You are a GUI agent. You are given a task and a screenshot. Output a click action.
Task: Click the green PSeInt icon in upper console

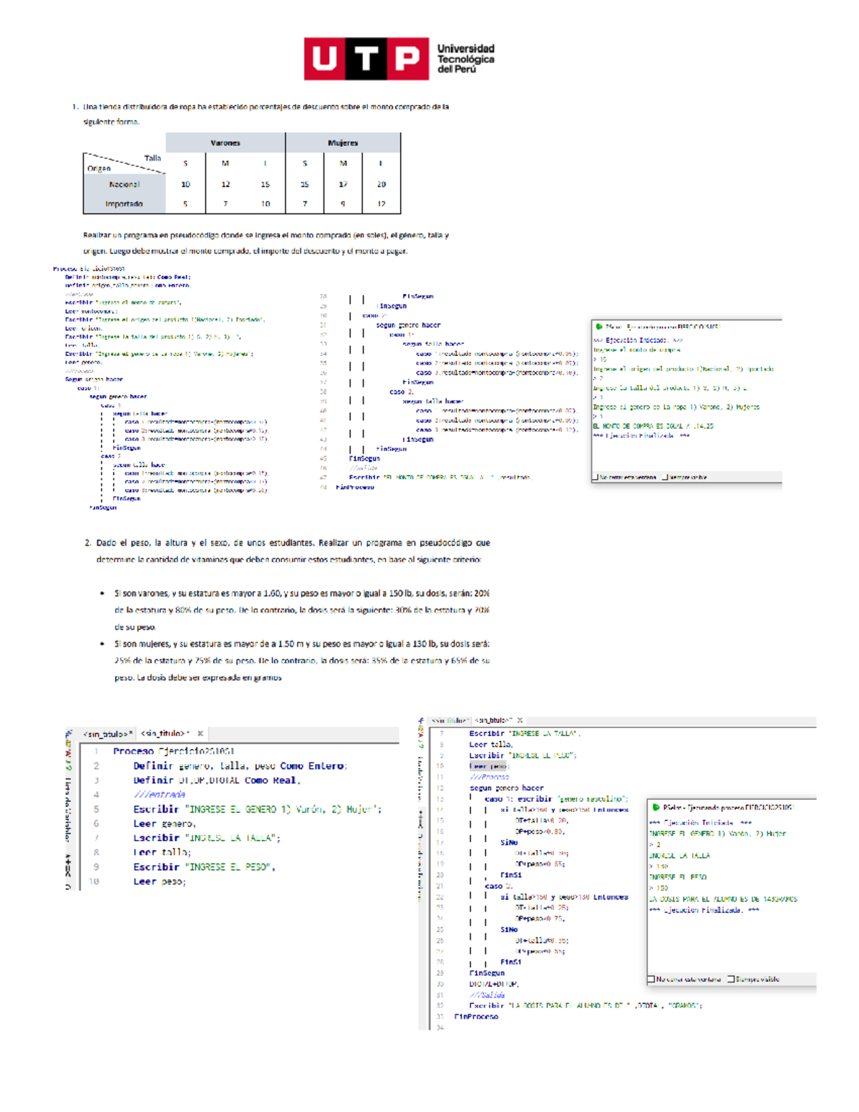coord(599,327)
